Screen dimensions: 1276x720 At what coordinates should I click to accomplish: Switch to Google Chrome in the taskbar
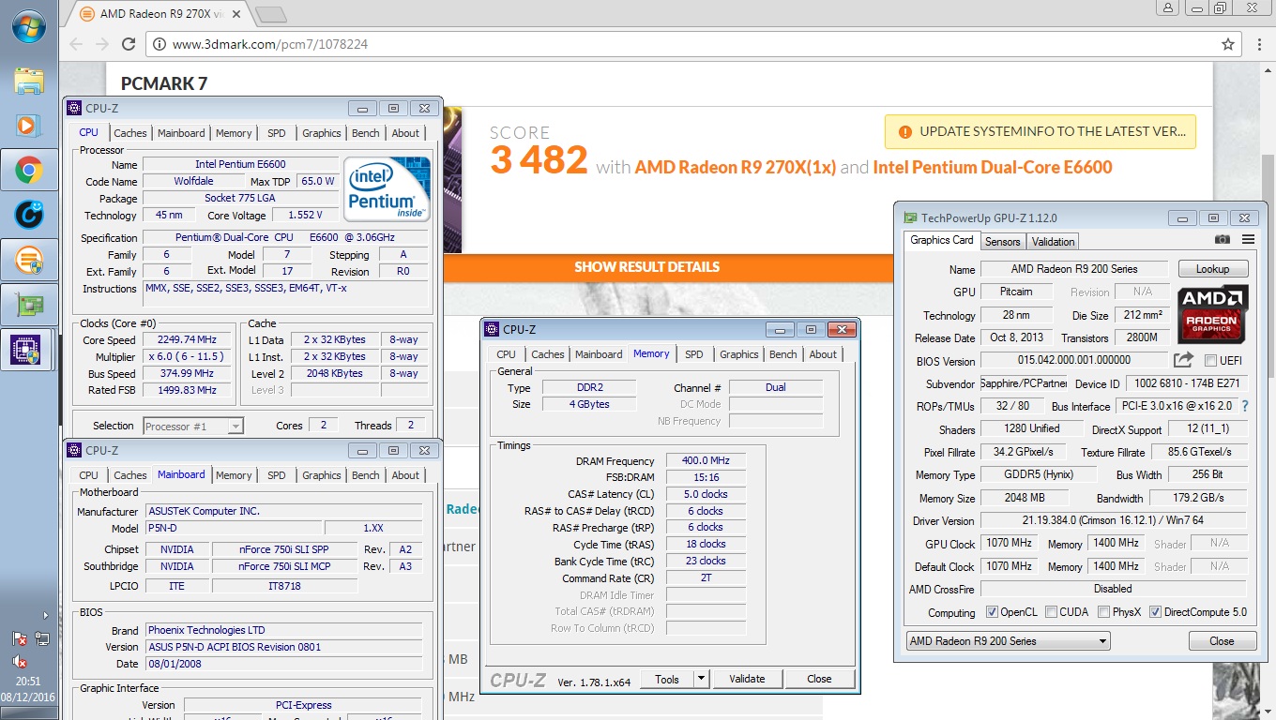click(x=28, y=171)
